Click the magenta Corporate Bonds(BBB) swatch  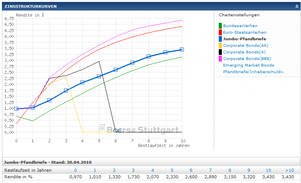(x=220, y=58)
